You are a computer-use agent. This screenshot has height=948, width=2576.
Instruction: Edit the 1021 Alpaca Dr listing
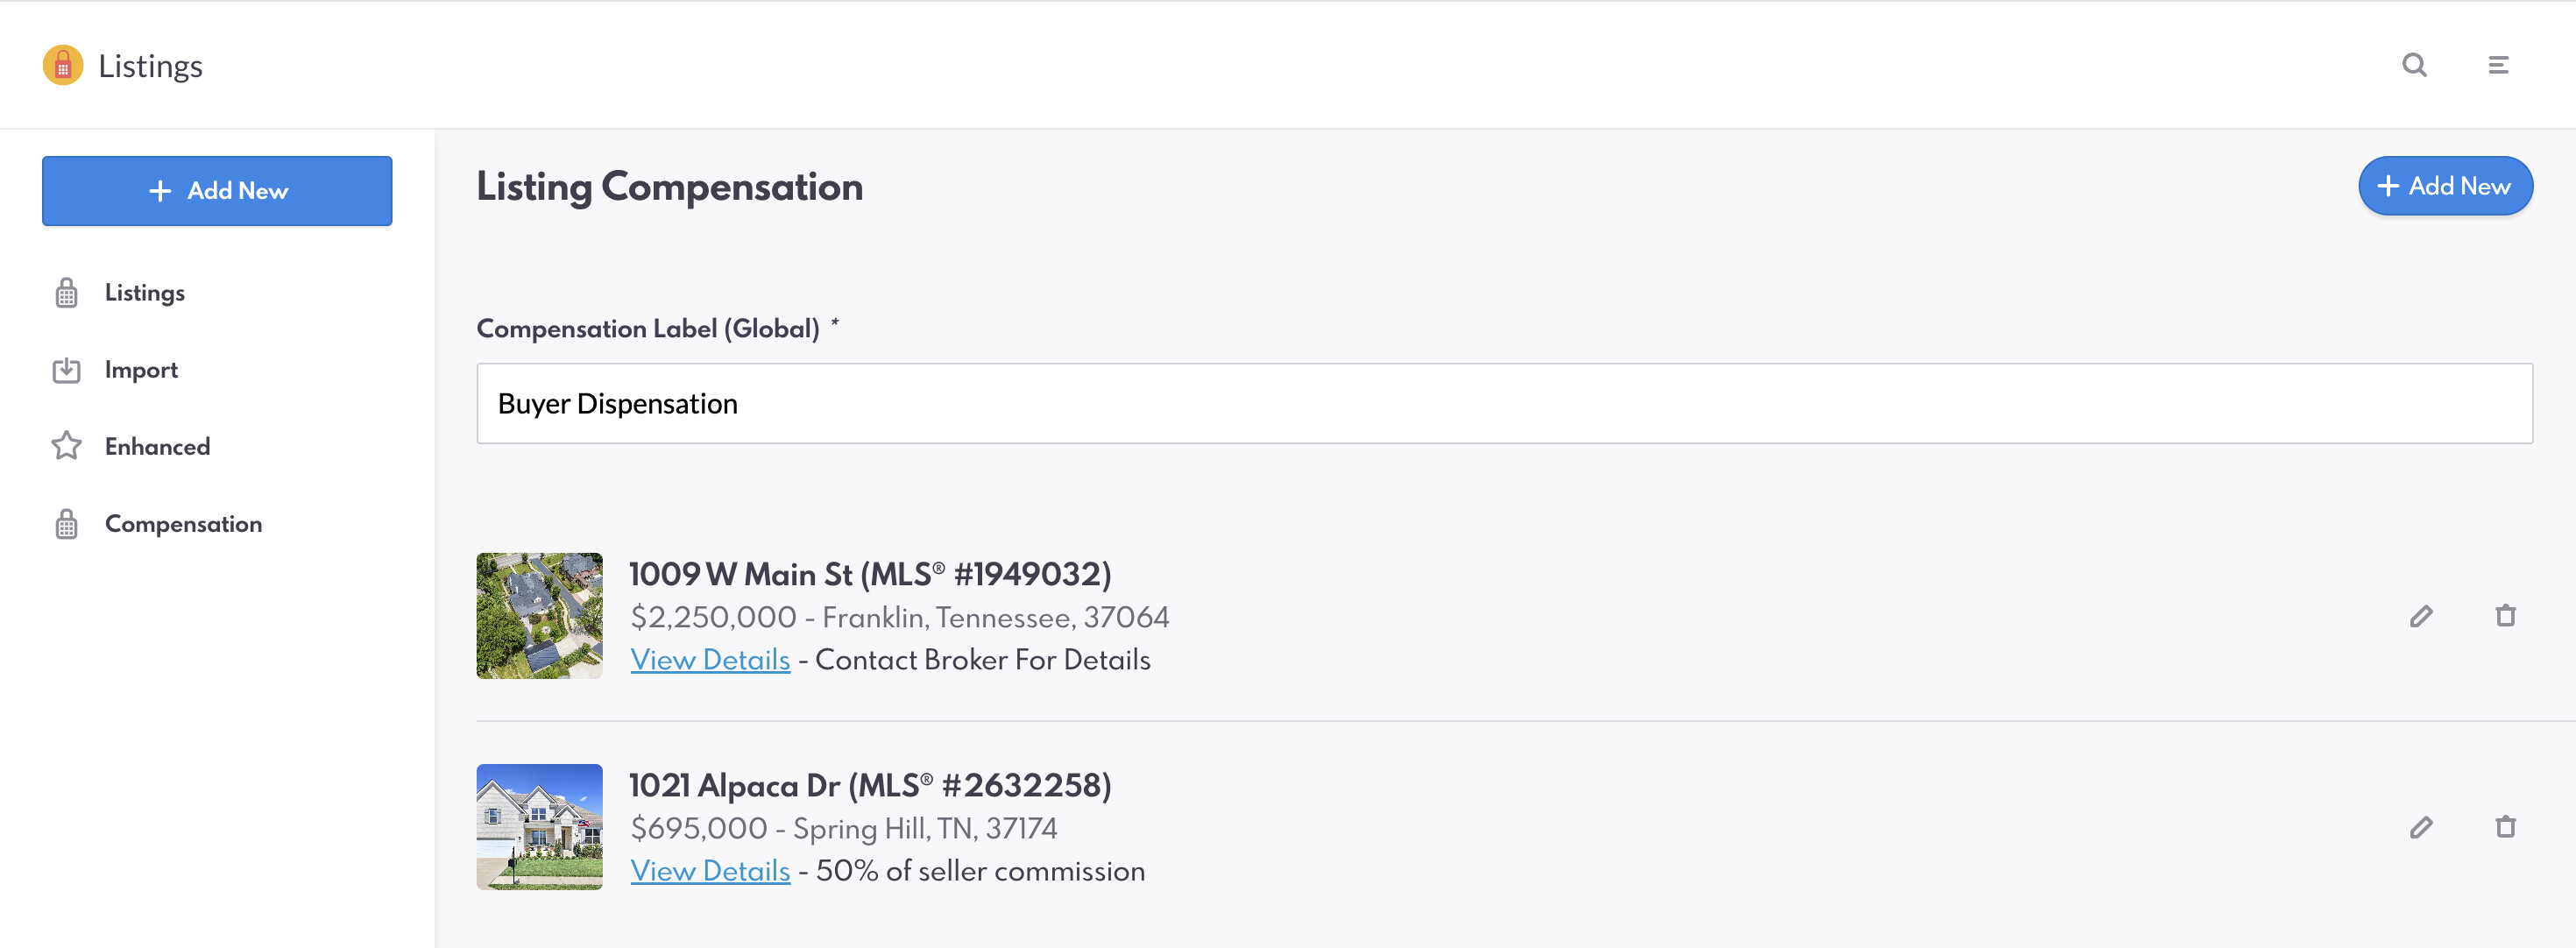point(2421,827)
